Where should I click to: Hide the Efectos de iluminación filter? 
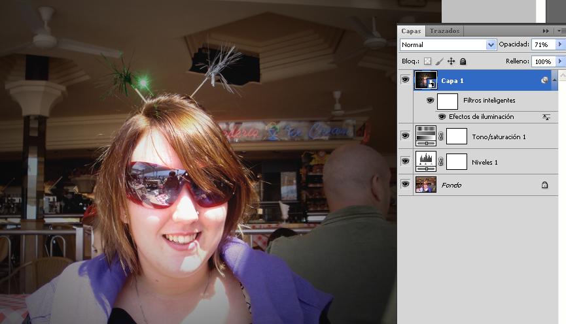[x=442, y=117]
